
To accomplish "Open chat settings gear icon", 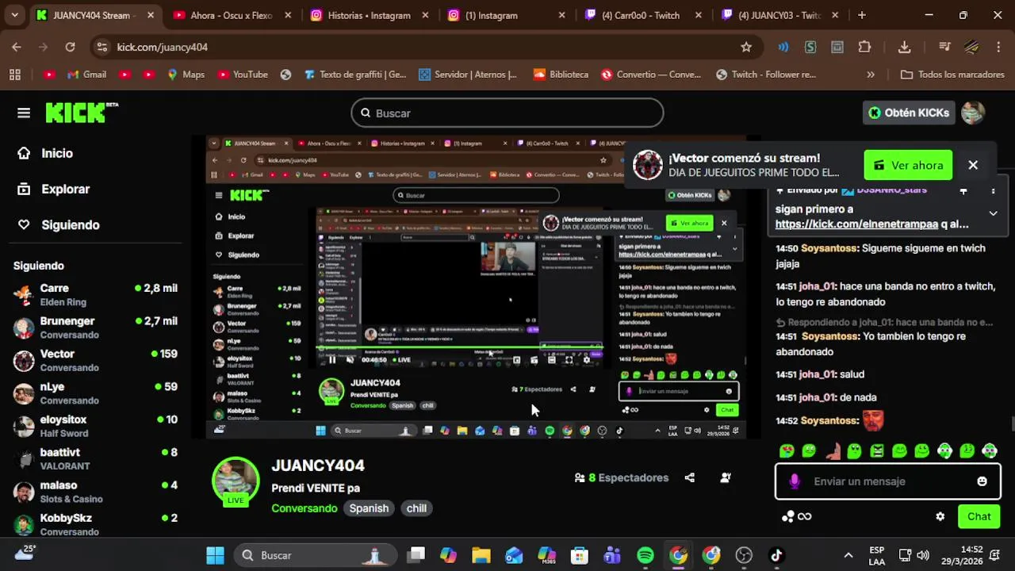I will click(940, 516).
